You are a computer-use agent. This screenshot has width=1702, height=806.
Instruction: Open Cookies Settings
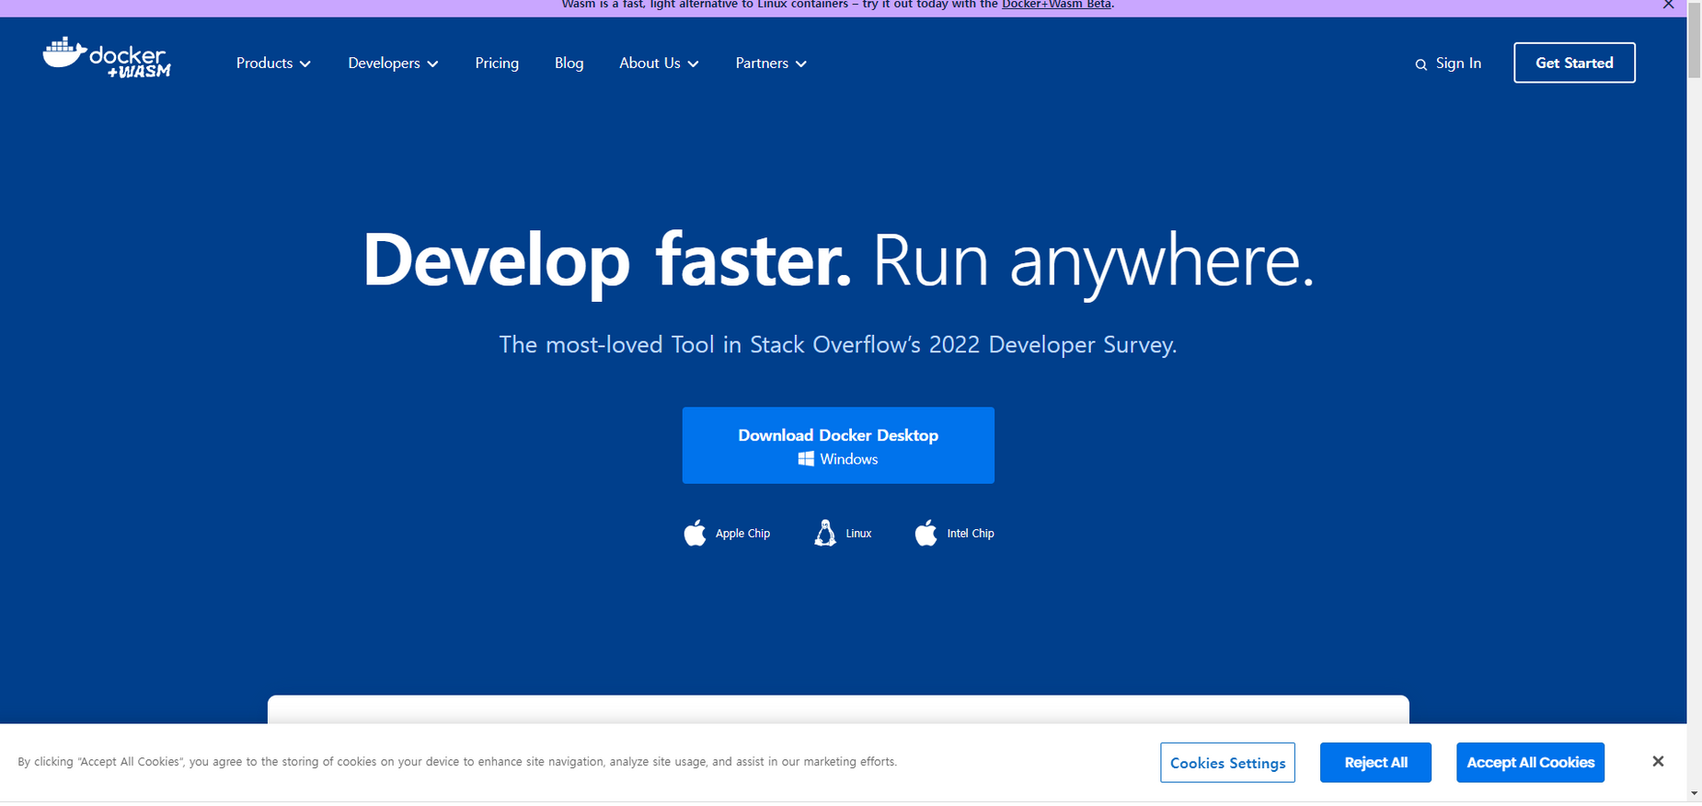(1227, 763)
